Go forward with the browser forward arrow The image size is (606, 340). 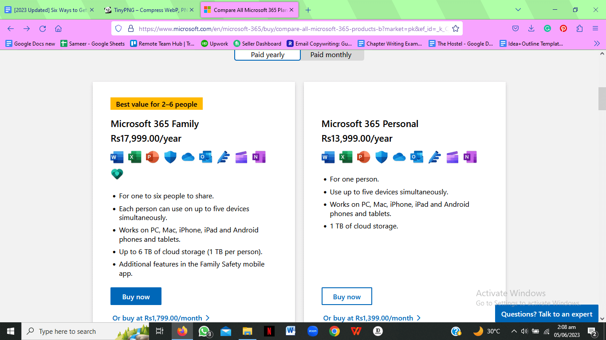pos(27,29)
